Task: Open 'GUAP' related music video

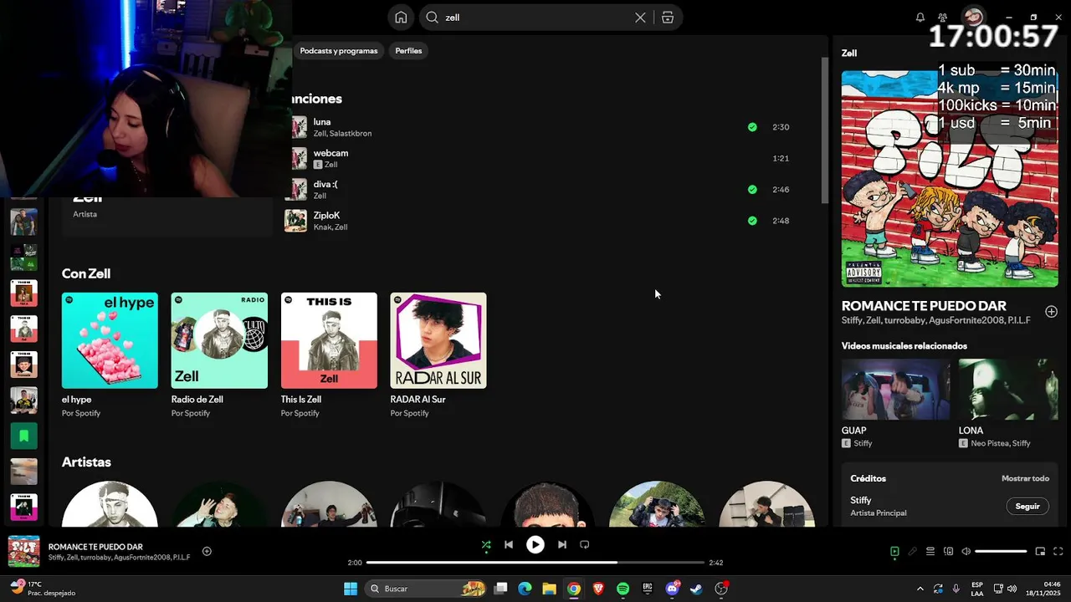Action: tap(895, 404)
